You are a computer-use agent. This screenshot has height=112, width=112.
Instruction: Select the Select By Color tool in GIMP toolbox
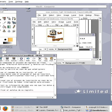(4, 19)
